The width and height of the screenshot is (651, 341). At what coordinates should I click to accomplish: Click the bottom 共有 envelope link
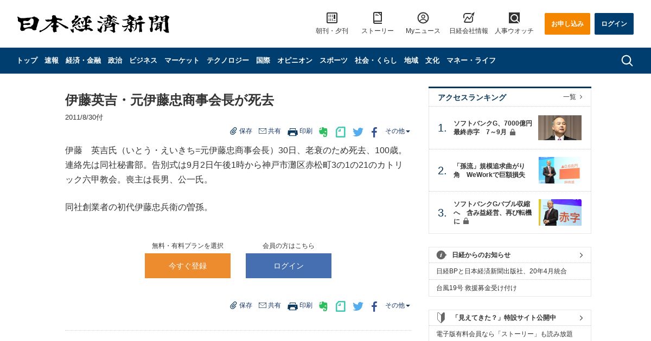pos(270,305)
